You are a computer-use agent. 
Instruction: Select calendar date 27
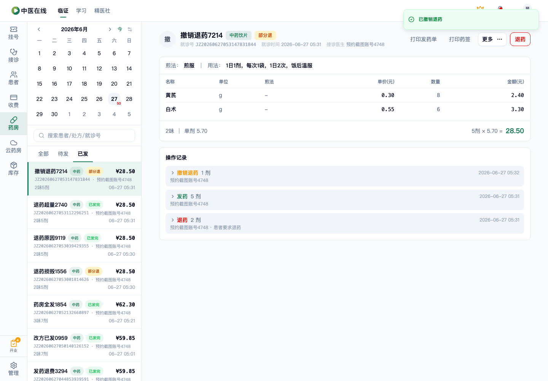pyautogui.click(x=114, y=99)
